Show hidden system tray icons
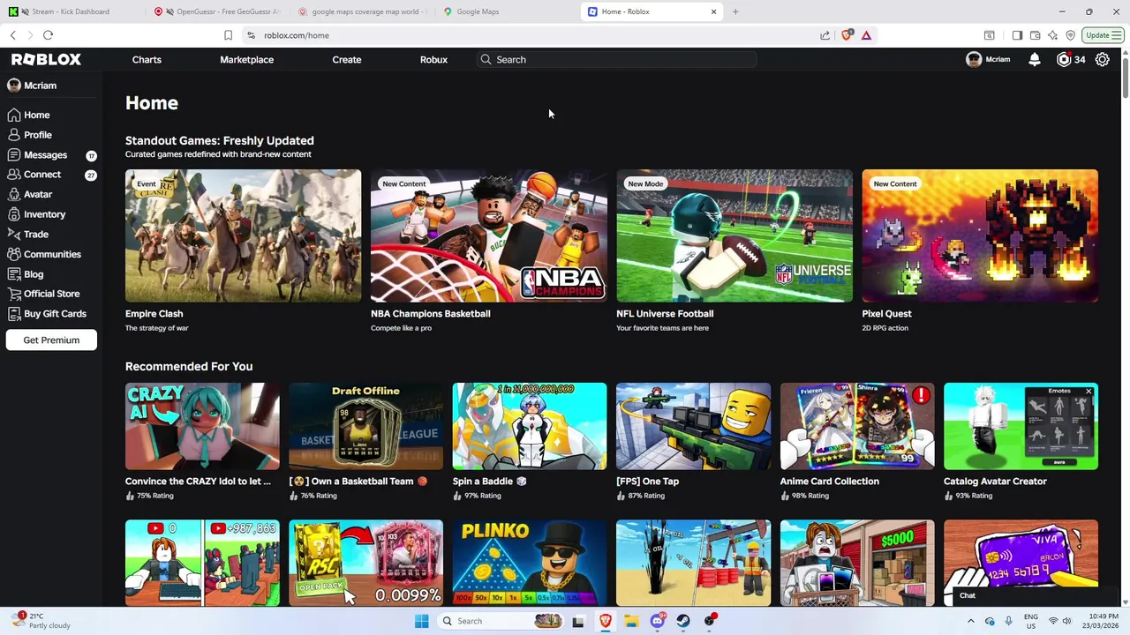The image size is (1130, 635). tap(970, 621)
